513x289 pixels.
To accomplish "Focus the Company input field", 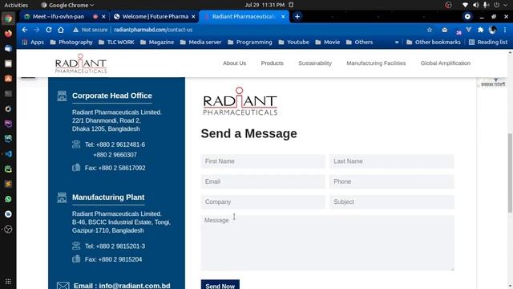I will coord(263,201).
